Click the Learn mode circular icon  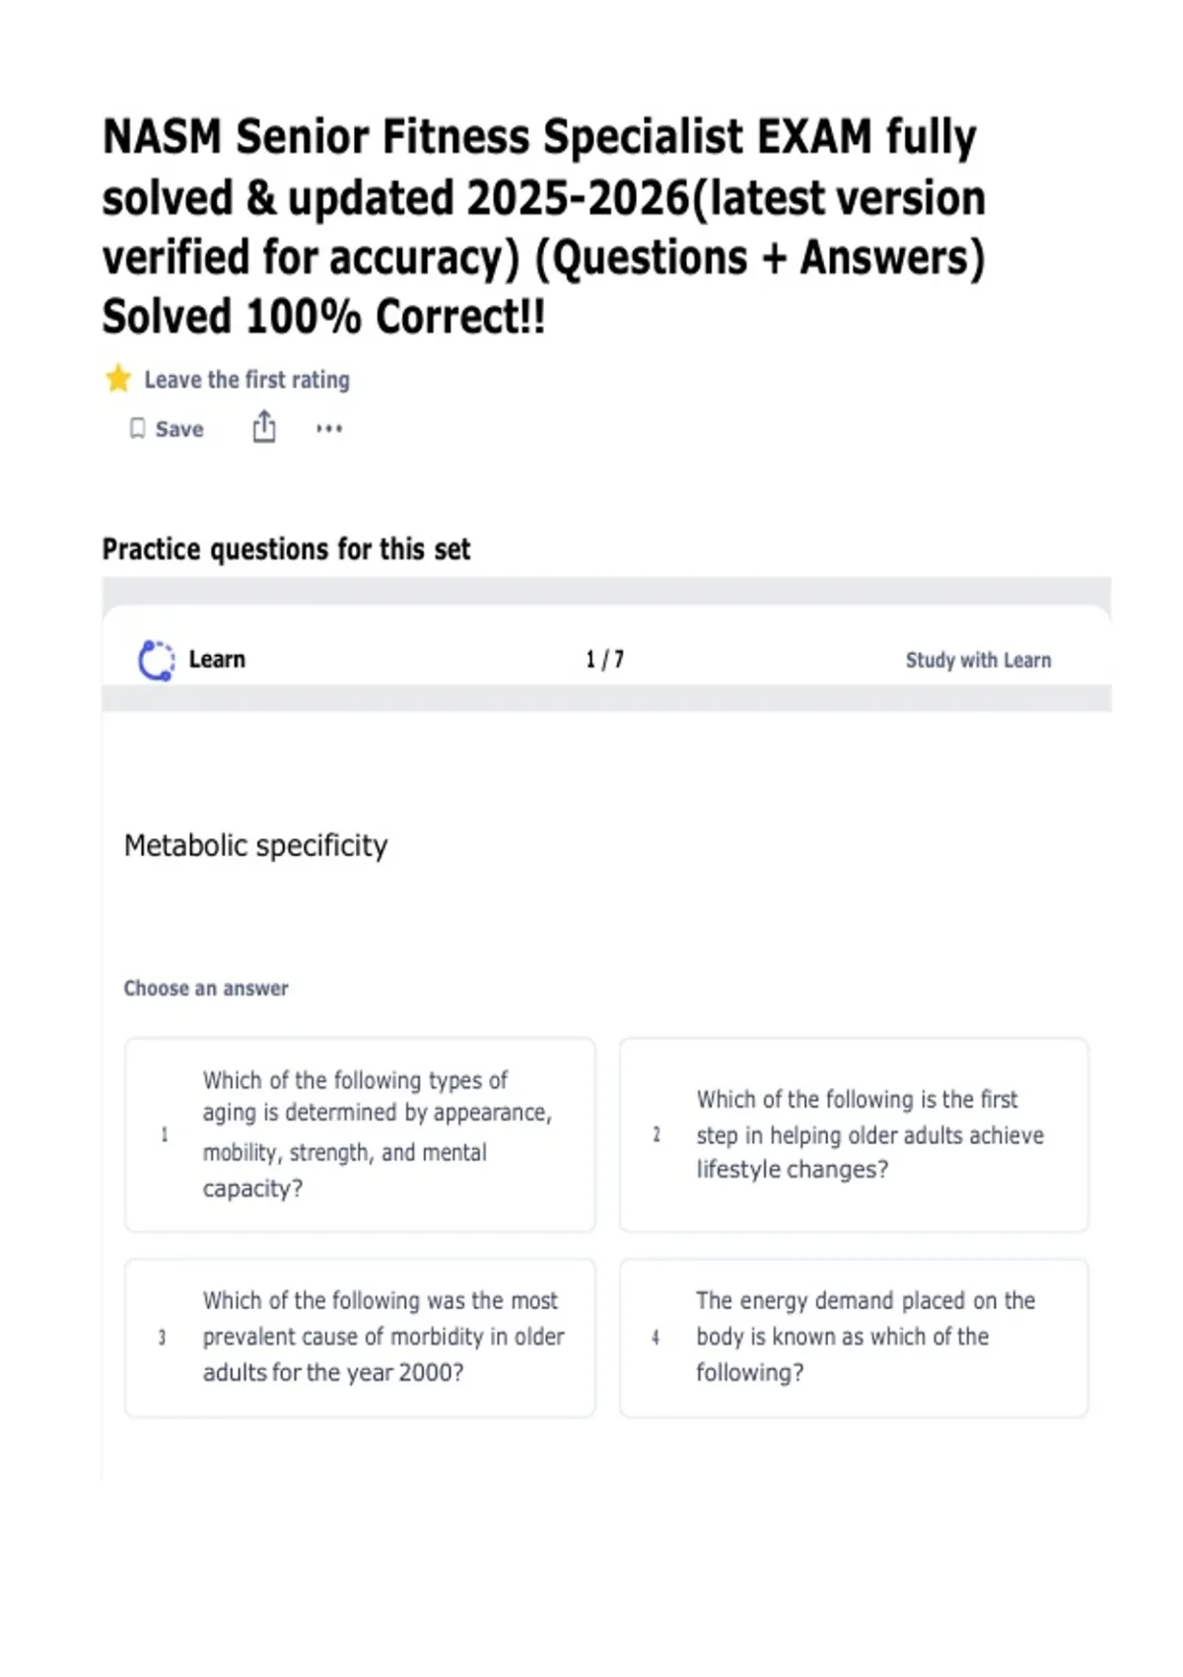(156, 660)
